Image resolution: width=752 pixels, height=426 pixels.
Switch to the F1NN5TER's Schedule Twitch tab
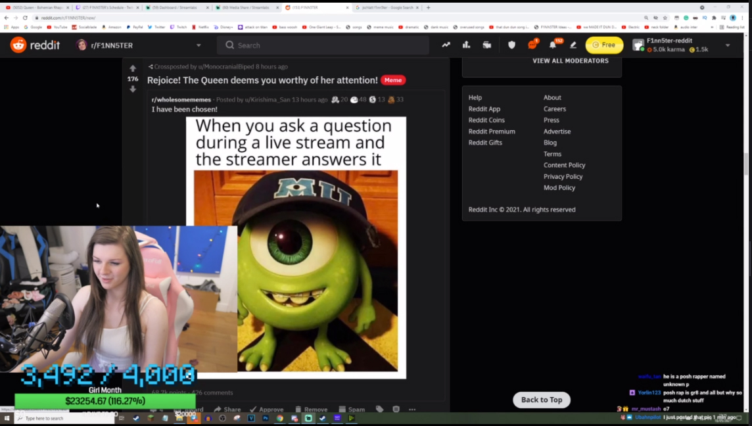coord(107,8)
